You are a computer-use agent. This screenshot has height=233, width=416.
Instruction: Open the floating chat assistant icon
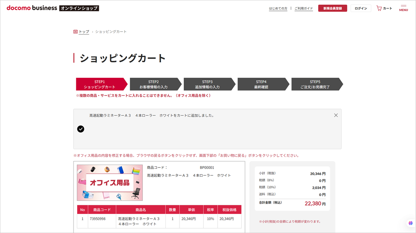click(x=411, y=223)
